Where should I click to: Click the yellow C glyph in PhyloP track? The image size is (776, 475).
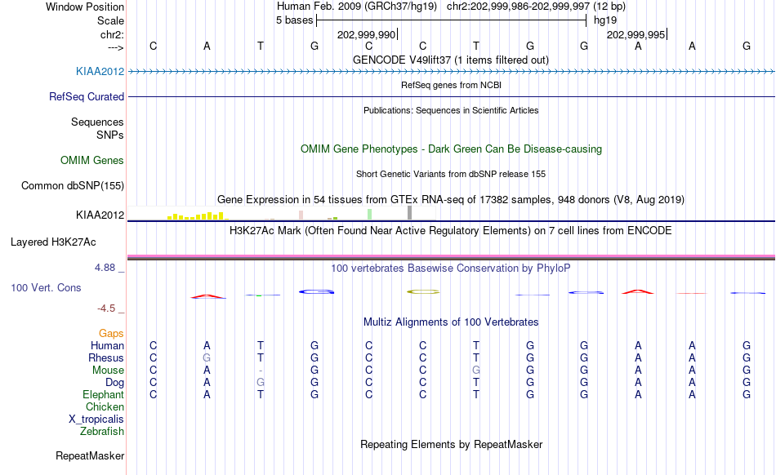[x=423, y=291]
